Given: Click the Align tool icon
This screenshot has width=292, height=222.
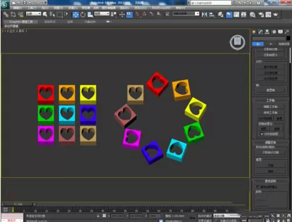Looking at the screenshot, I should tap(212, 15).
